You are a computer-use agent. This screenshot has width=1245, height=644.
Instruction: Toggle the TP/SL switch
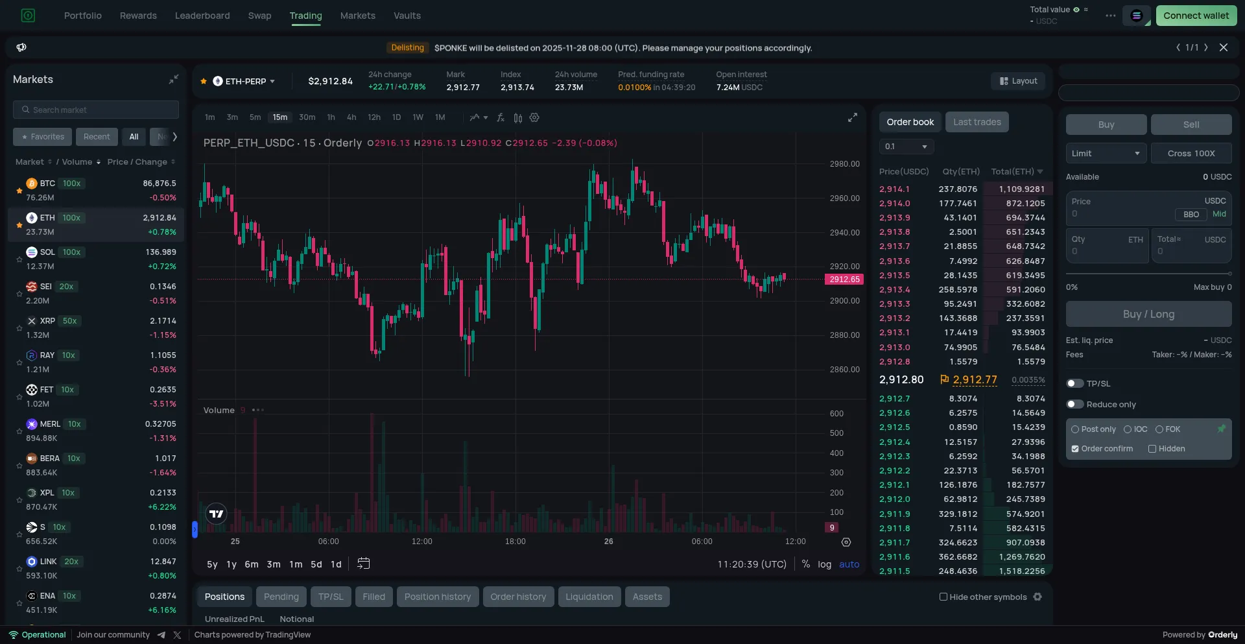1075,383
